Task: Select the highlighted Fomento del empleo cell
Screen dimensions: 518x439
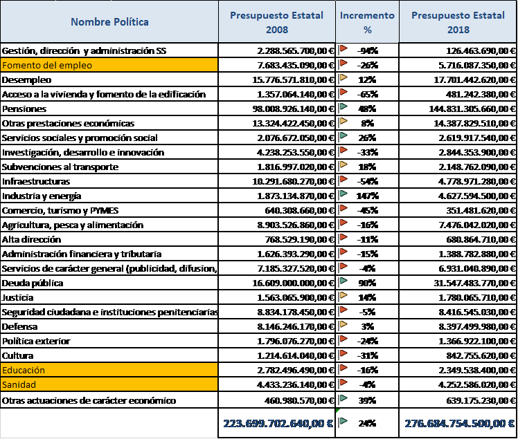Action: coord(109,65)
